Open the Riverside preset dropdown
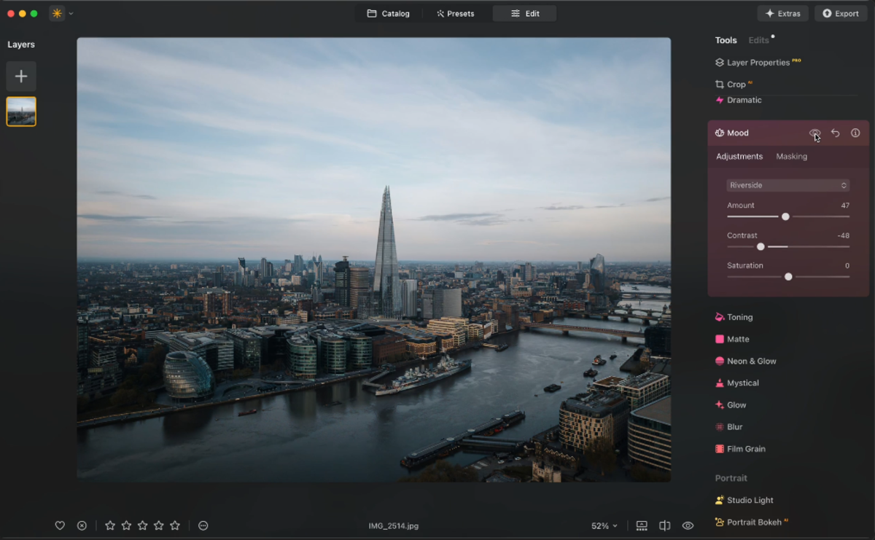 pos(787,185)
